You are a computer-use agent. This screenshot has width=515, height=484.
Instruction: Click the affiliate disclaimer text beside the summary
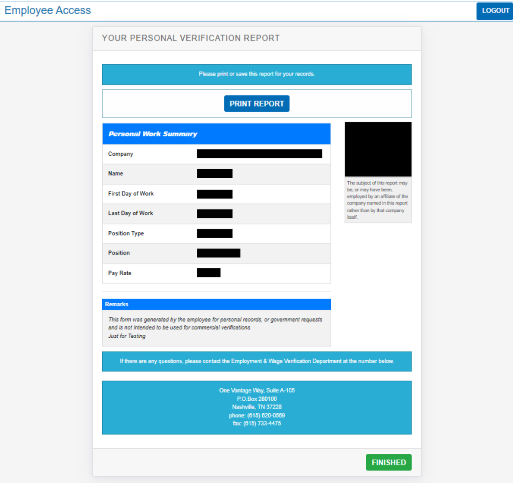(x=378, y=200)
